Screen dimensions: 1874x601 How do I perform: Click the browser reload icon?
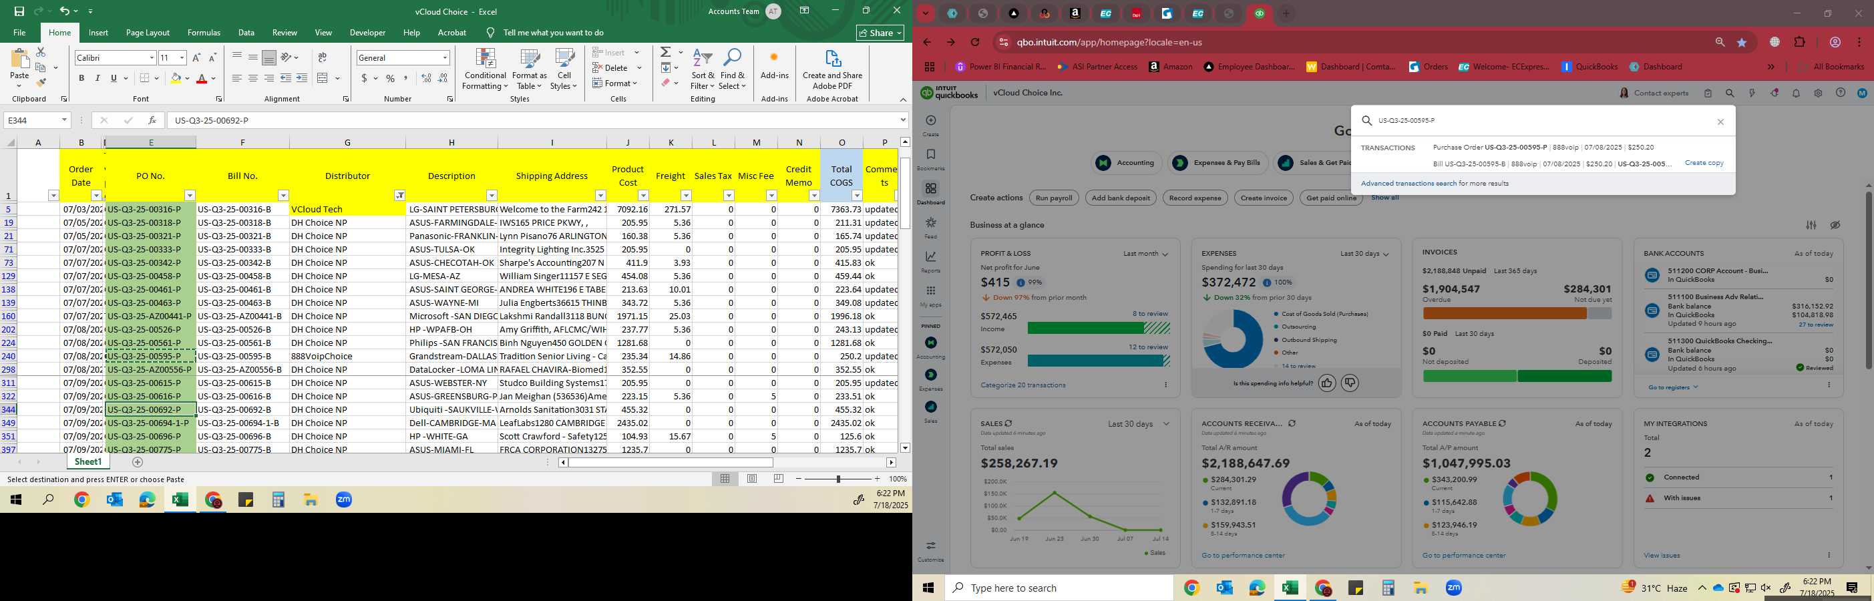pos(976,42)
